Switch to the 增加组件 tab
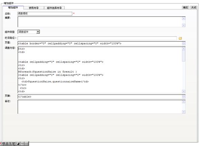This screenshot has width=203, height=146. pos(13,7)
